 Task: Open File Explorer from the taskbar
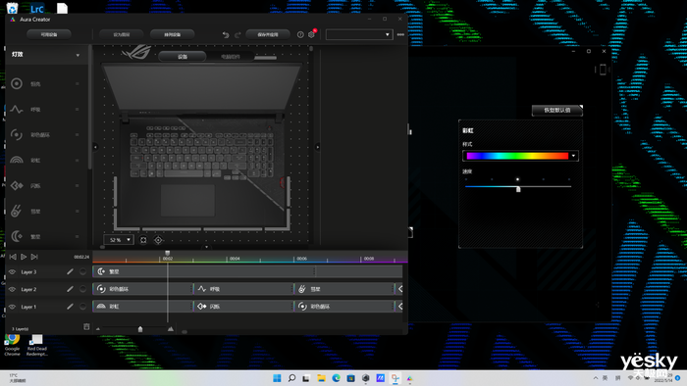[x=321, y=378]
